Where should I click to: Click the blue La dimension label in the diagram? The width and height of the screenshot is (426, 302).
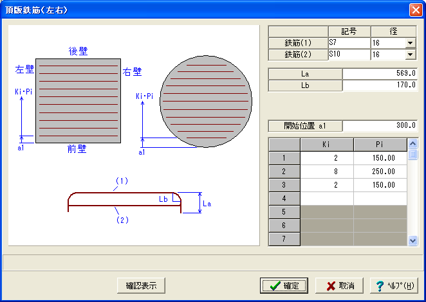(207, 204)
